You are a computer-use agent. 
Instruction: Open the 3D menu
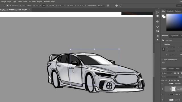pyautogui.click(x=30, y=2)
